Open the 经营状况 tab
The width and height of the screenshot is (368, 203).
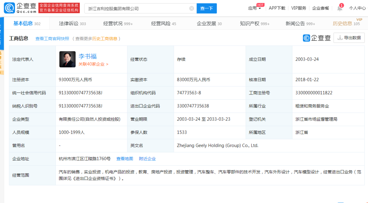(118, 23)
